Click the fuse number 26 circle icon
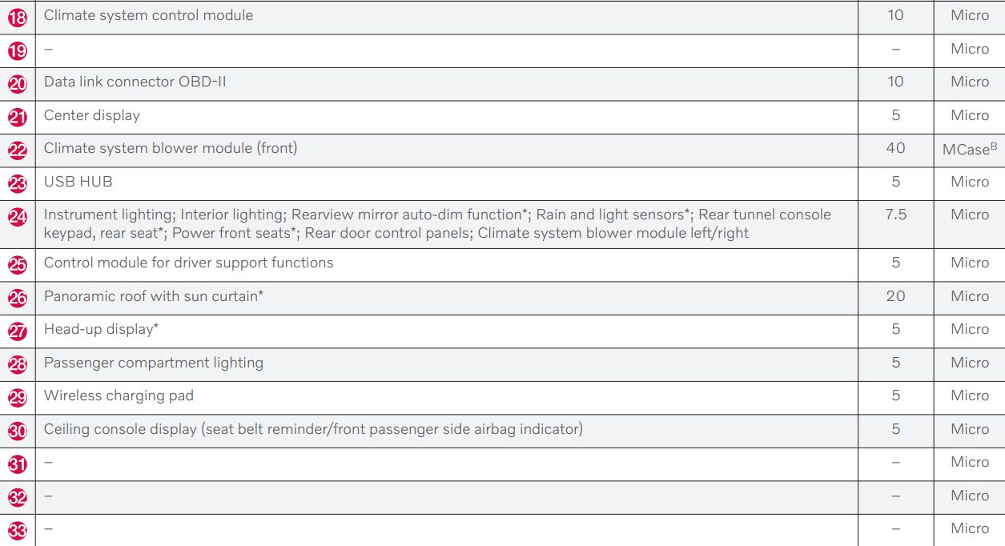 coord(18,298)
